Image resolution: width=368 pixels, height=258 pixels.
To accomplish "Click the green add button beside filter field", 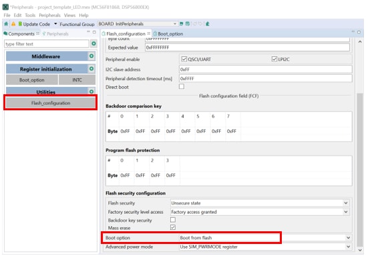I will pos(94,43).
